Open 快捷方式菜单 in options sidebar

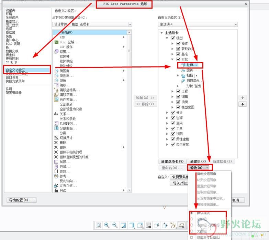[x=15, y=81]
